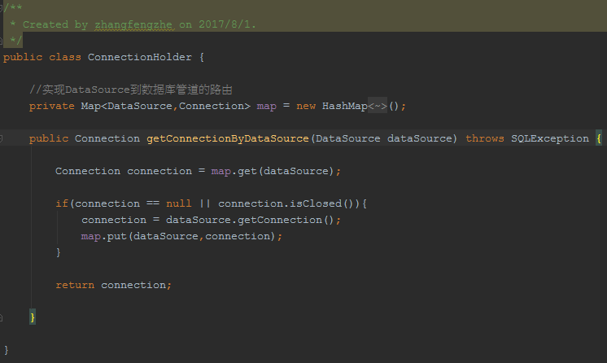Click the map field in declaration
607x363 pixels.
click(266, 106)
